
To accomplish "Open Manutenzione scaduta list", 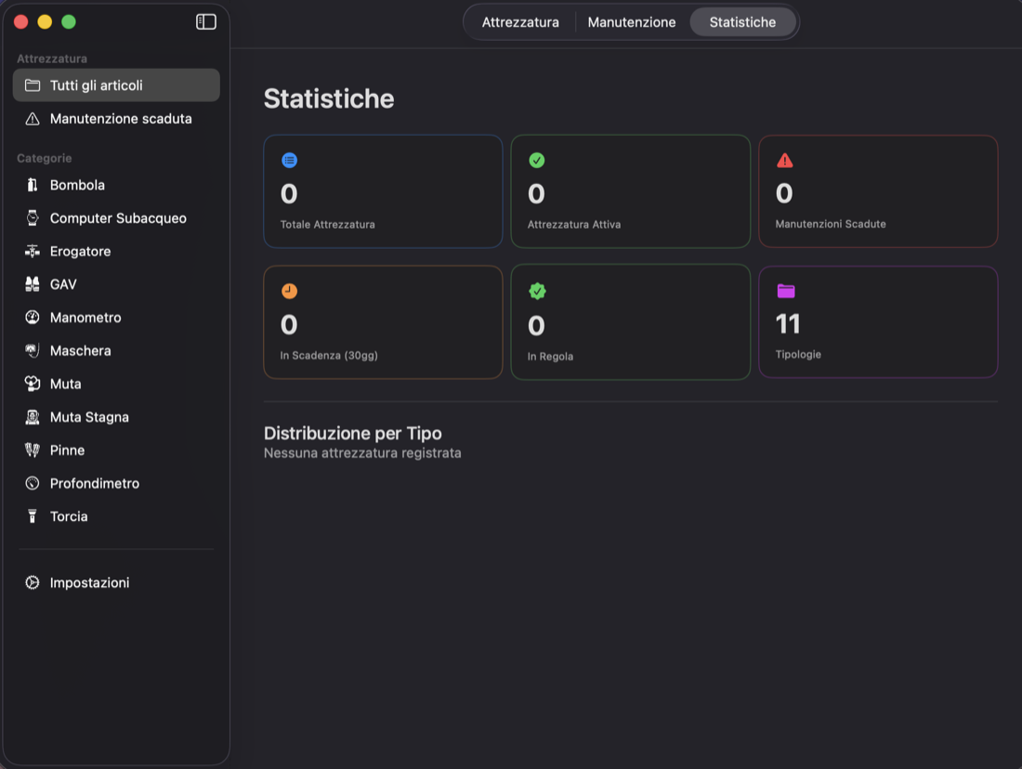I will (x=116, y=119).
